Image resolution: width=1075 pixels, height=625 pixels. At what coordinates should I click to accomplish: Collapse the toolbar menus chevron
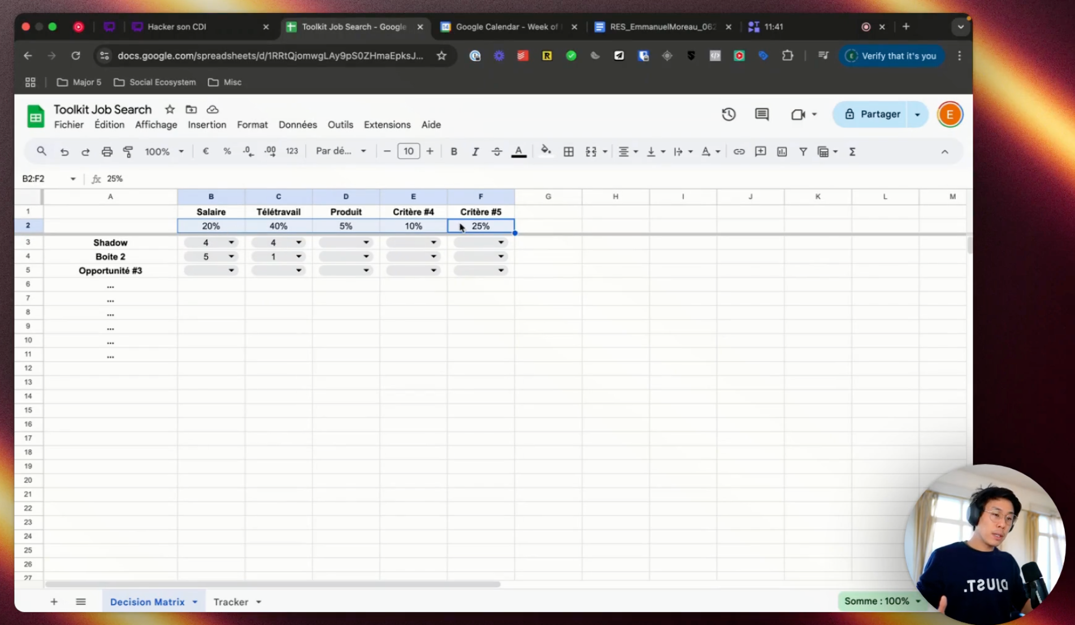click(x=944, y=151)
